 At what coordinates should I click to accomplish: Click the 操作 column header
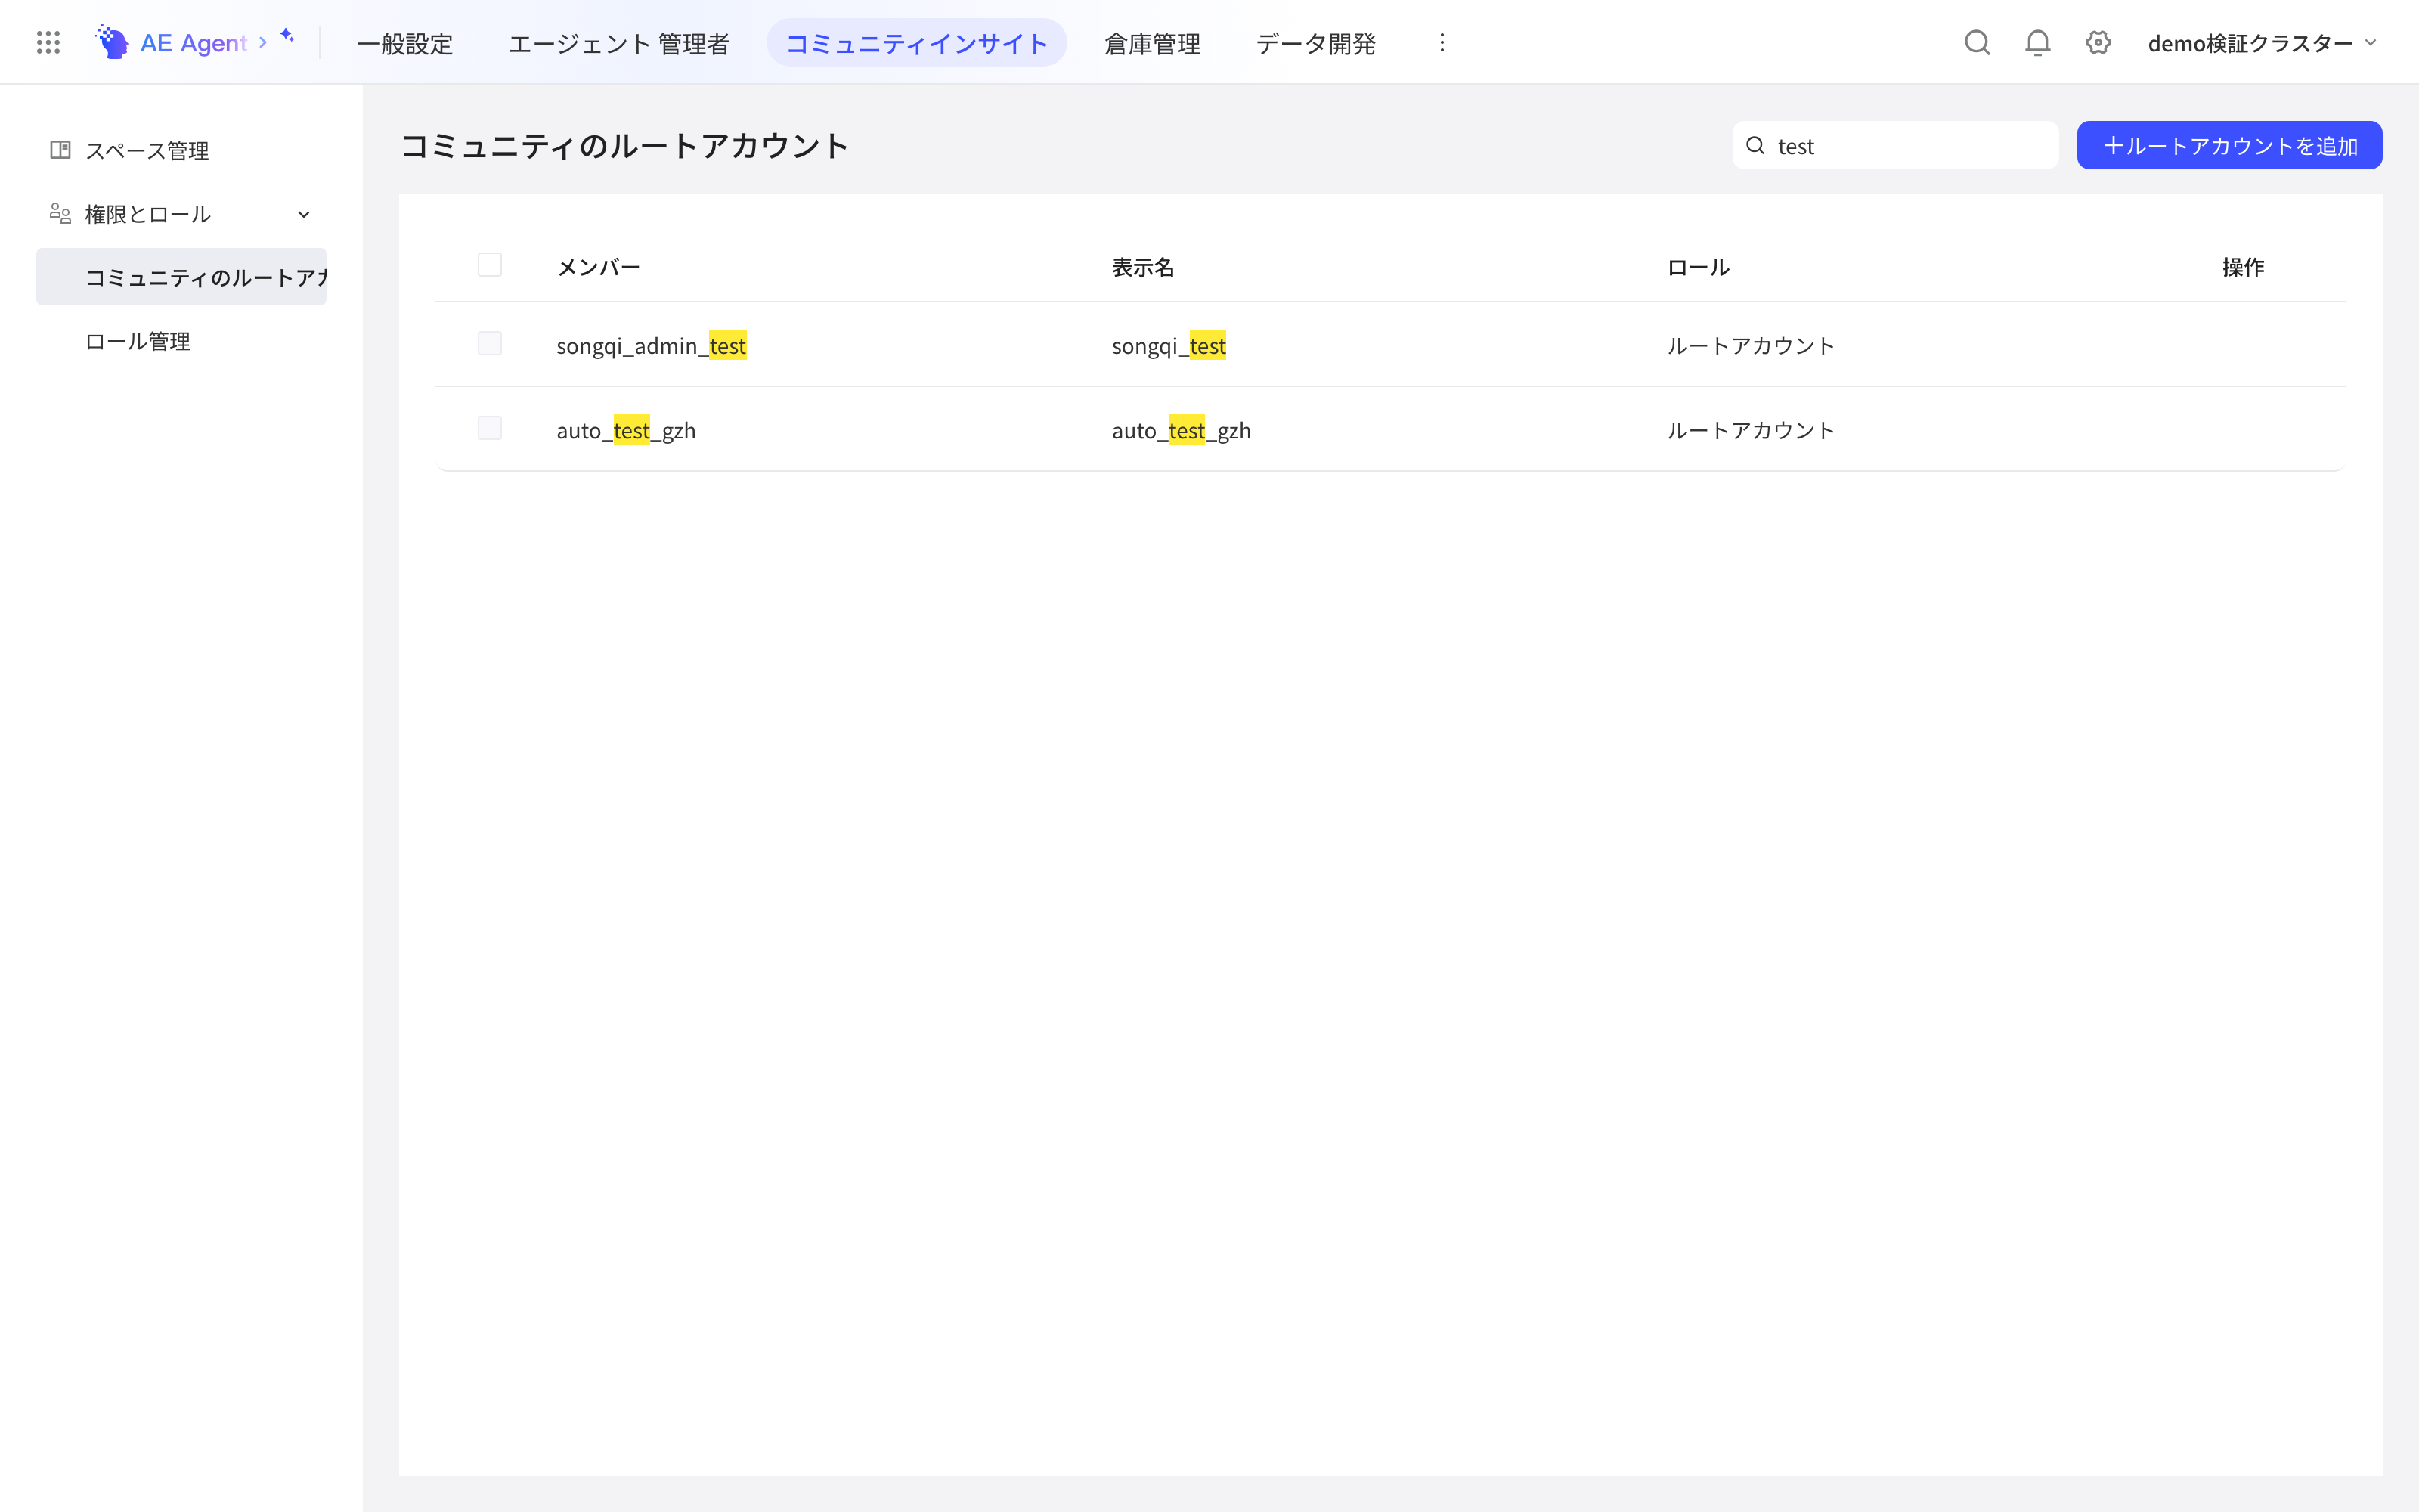[2243, 267]
